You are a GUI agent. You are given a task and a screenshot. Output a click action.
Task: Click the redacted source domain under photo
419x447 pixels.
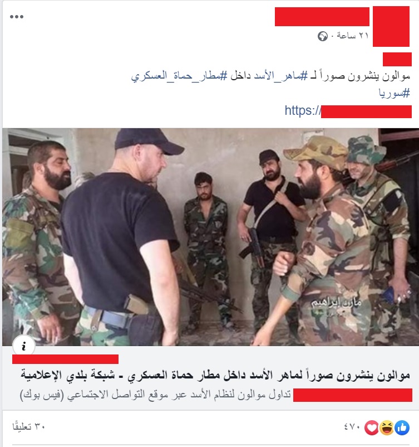(x=65, y=359)
